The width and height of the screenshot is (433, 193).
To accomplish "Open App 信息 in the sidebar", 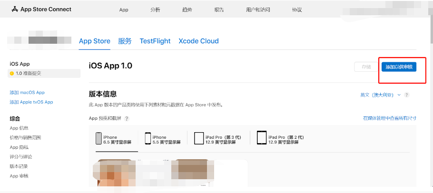I will pos(19,128).
